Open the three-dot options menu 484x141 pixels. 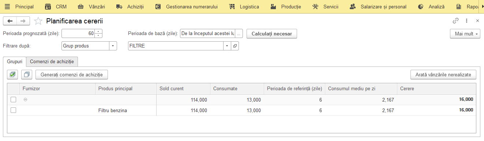[467, 21]
